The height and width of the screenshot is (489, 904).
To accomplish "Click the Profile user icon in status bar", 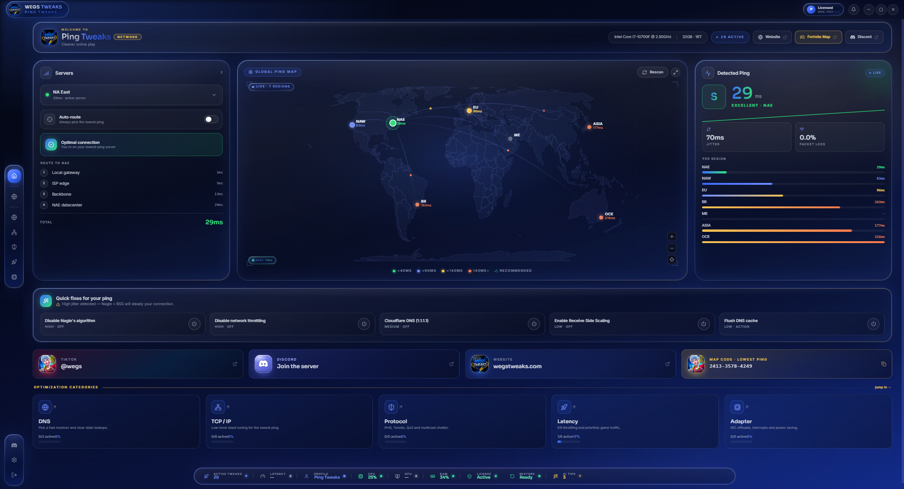I will point(307,476).
